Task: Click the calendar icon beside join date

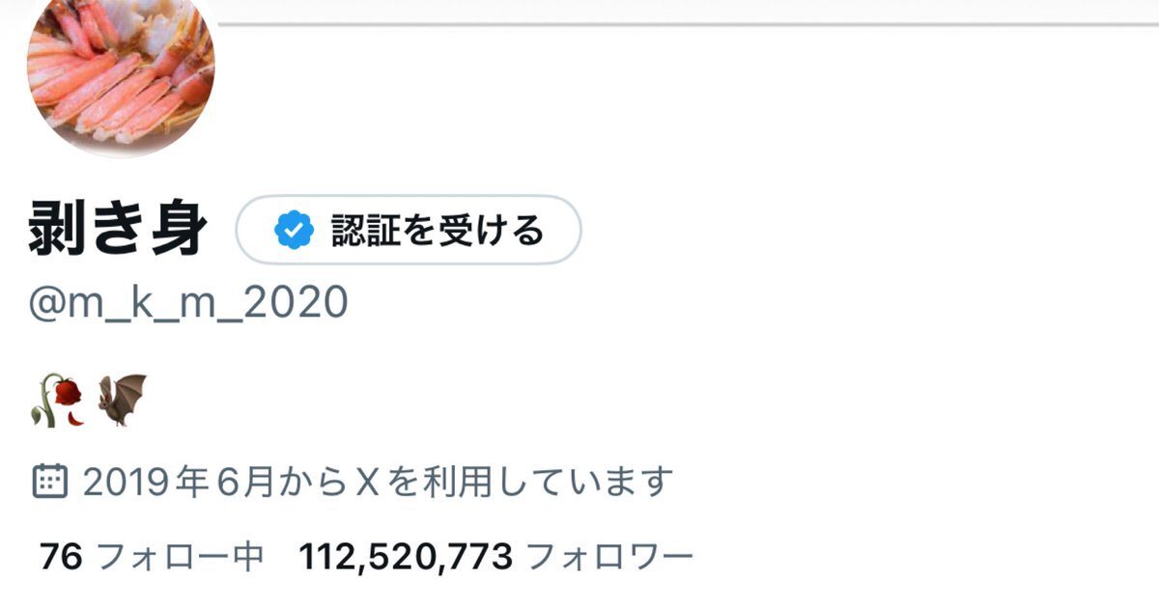Action: (49, 480)
